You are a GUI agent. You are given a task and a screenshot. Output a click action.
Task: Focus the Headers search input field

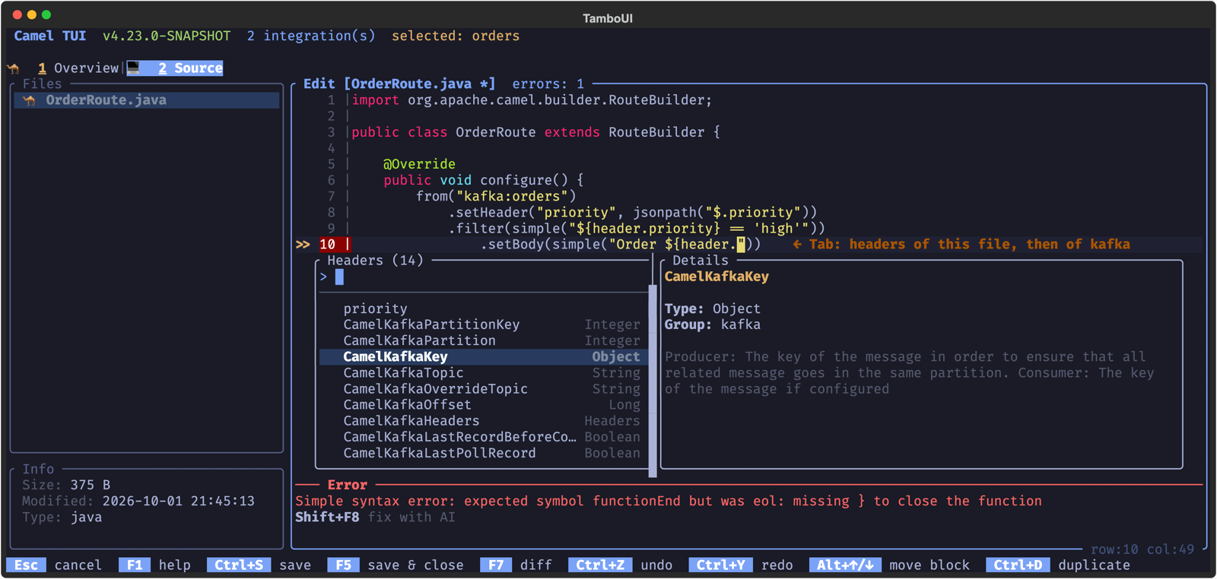[484, 277]
